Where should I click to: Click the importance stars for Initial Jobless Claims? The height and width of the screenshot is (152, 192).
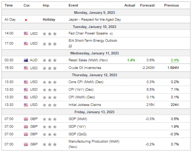50,105
